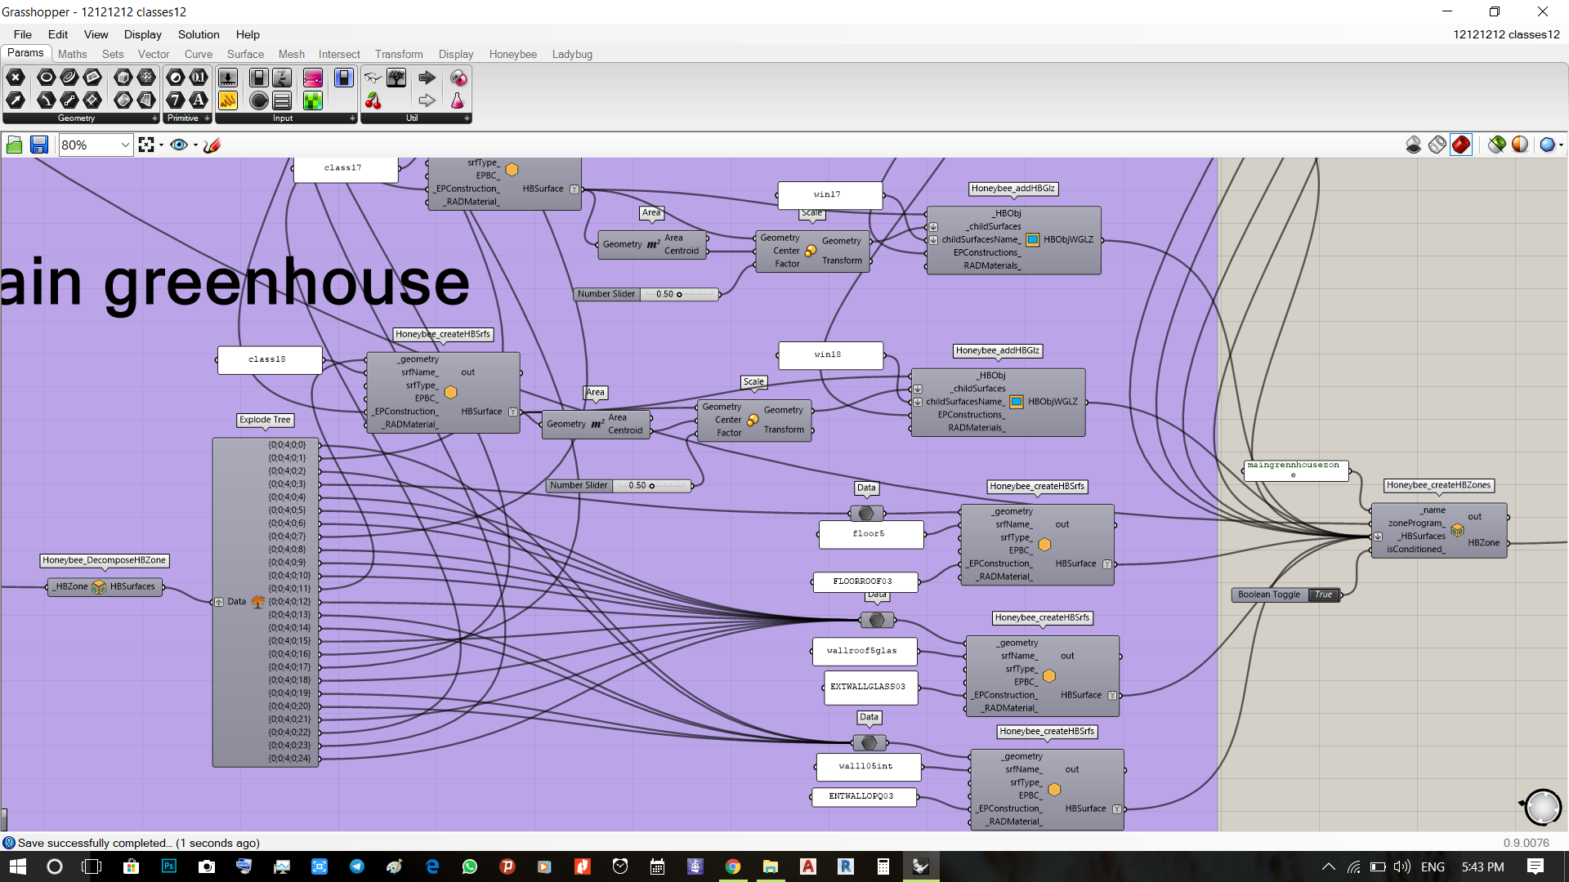1569x882 pixels.
Task: Open the Solution menu
Action: pyautogui.click(x=199, y=34)
